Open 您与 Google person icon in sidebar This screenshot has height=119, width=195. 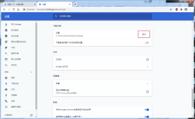pyautogui.click(x=6, y=24)
